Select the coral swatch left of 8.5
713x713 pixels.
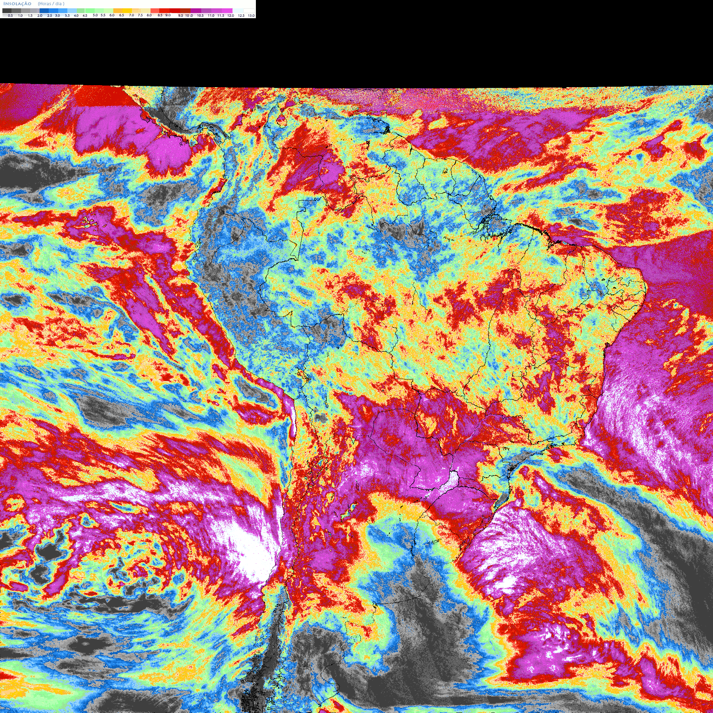coord(155,11)
